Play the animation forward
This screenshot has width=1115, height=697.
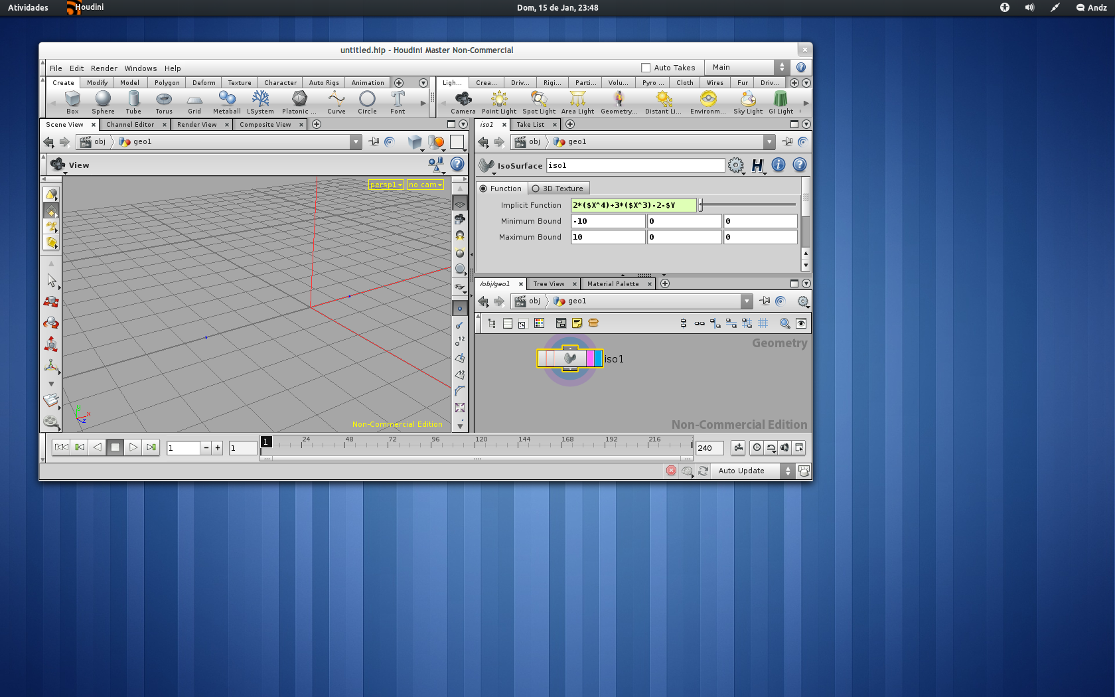(x=133, y=447)
